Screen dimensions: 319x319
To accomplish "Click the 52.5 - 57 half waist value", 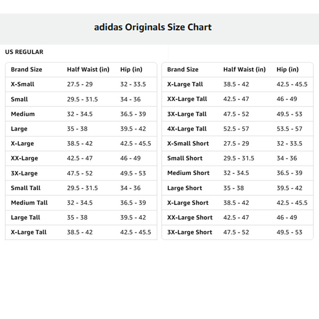I will (236, 129).
